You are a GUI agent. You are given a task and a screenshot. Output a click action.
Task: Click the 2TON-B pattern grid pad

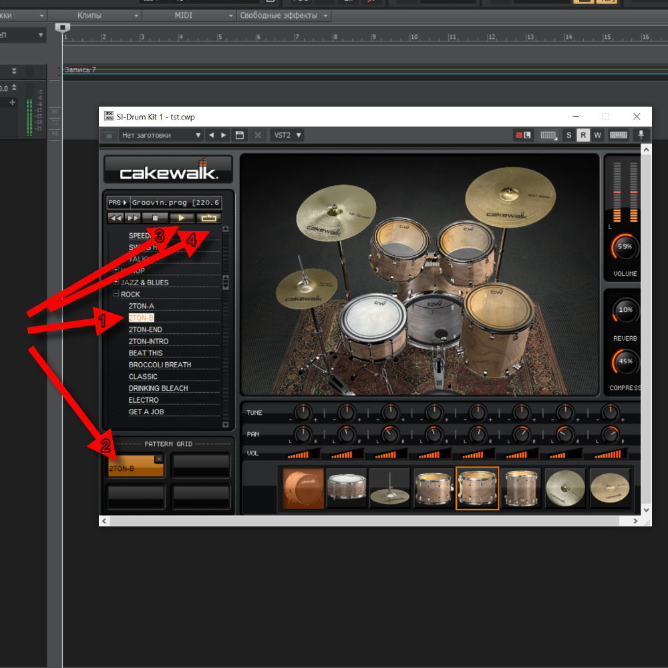pyautogui.click(x=136, y=466)
